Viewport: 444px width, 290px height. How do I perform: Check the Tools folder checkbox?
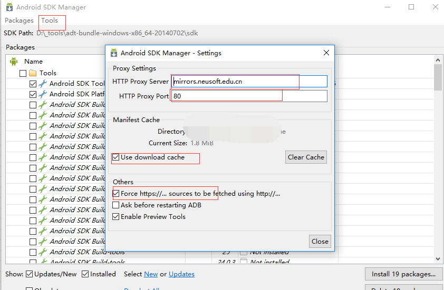(23, 73)
